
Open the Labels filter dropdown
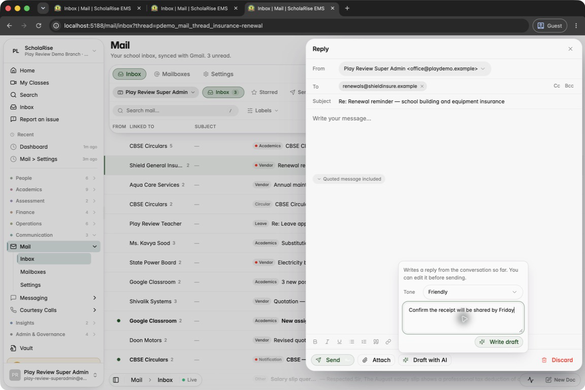[x=263, y=111]
